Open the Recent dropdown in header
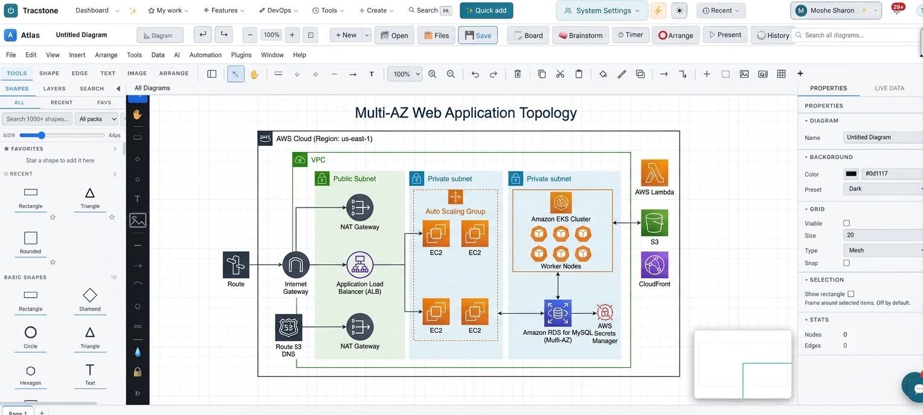923x415 pixels. [721, 11]
